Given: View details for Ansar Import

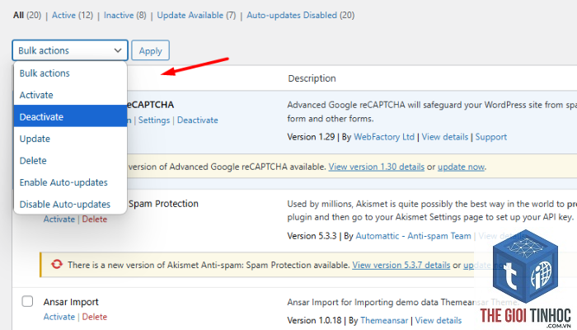Looking at the screenshot, I should [x=439, y=320].
